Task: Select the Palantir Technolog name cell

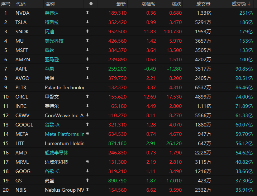Action: tap(64, 87)
